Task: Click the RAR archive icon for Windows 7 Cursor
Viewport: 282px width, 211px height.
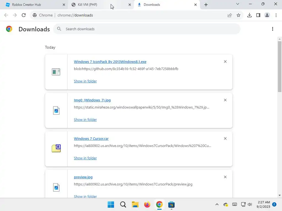Action: (x=56, y=148)
